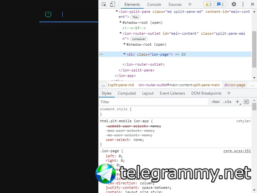
Task: Open the core.scss:151 source link
Action: pos(237,151)
